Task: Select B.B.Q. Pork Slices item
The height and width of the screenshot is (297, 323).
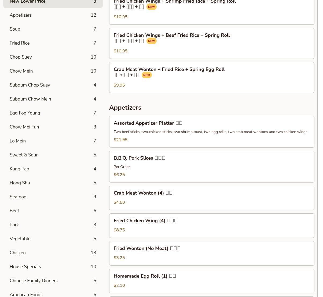Action: tap(211, 167)
